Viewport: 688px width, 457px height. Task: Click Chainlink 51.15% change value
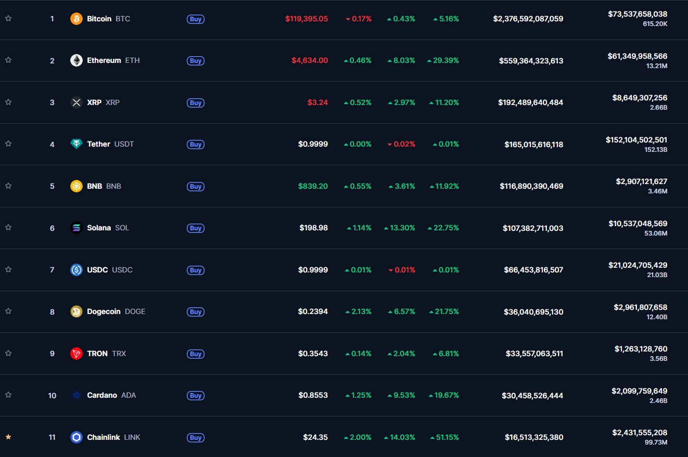(x=444, y=437)
